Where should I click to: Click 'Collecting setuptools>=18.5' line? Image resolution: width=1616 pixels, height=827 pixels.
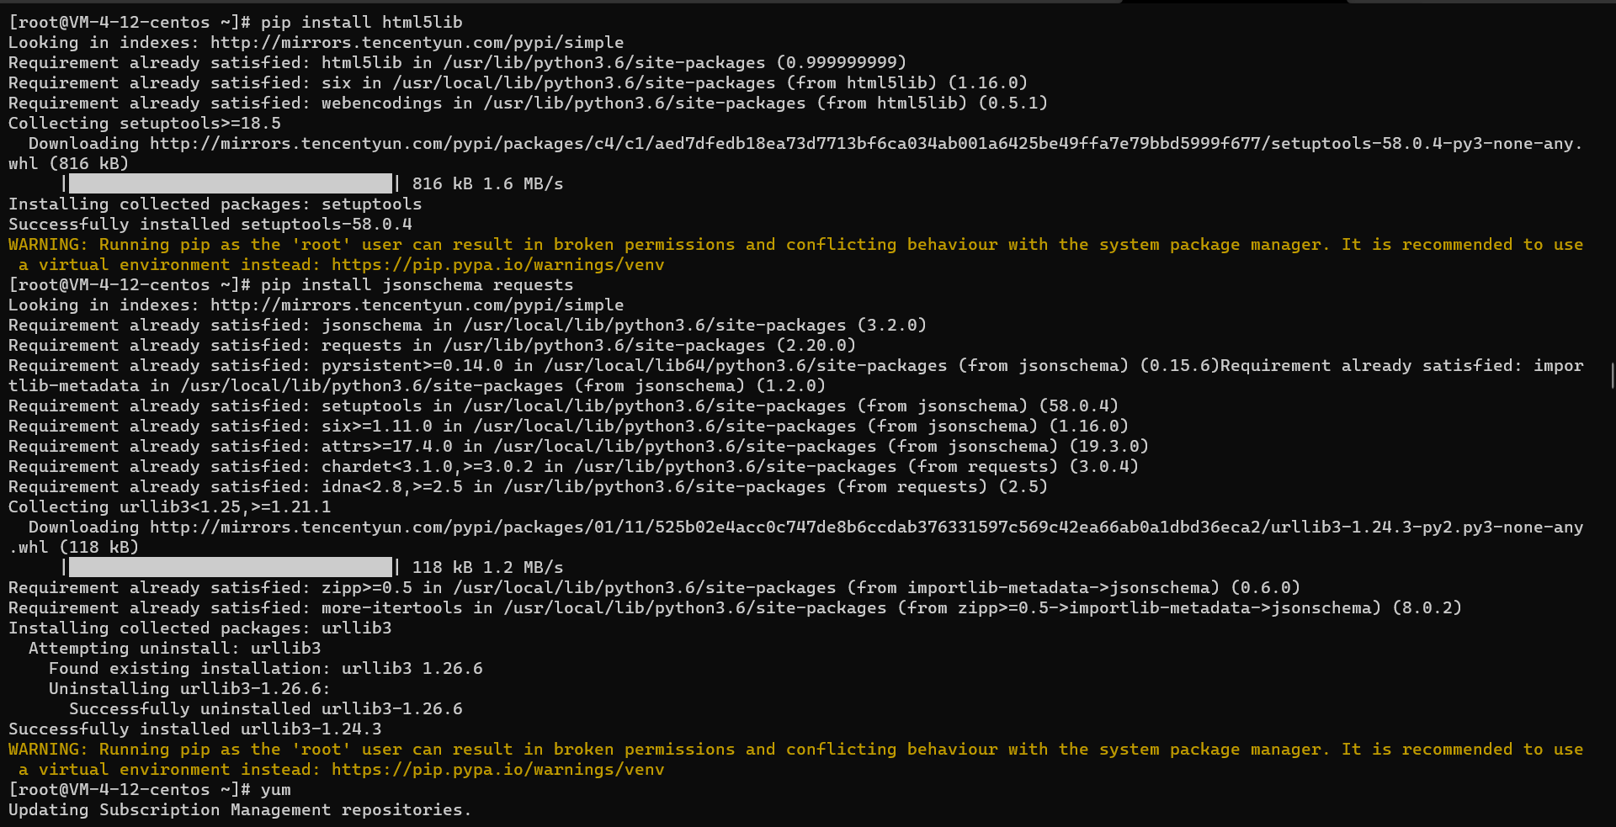(144, 124)
